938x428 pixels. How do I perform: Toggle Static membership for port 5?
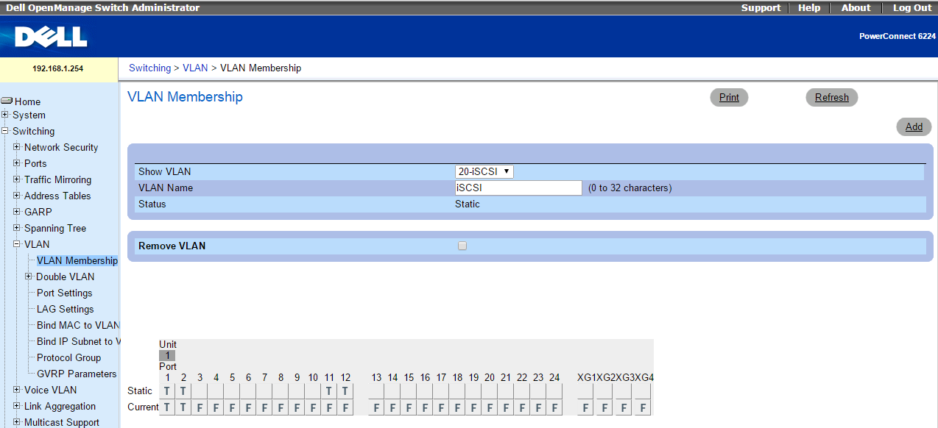click(x=232, y=390)
